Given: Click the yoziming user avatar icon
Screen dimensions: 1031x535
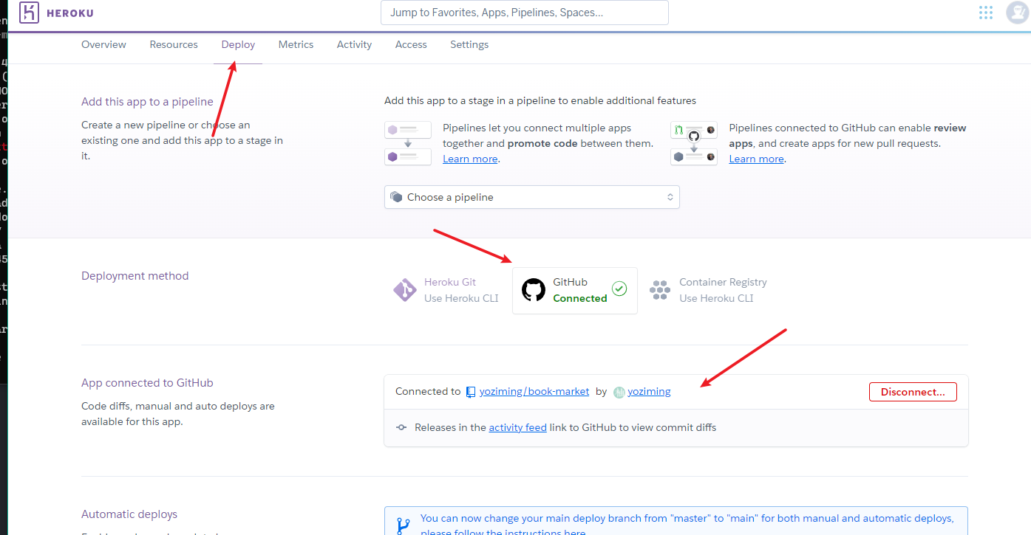Looking at the screenshot, I should [619, 392].
